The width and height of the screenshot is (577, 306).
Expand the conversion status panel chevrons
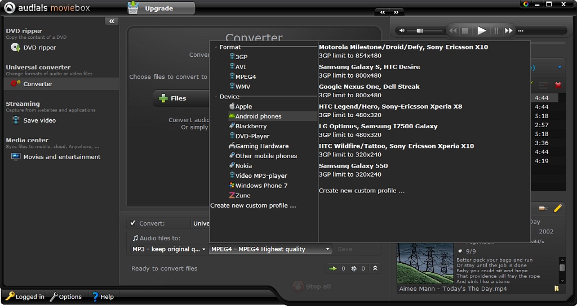375,269
